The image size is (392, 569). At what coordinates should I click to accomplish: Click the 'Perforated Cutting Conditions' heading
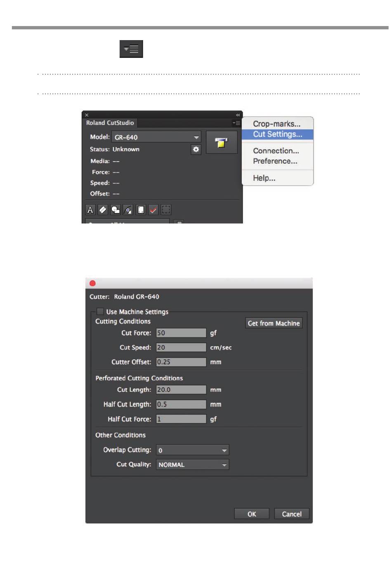pos(139,378)
